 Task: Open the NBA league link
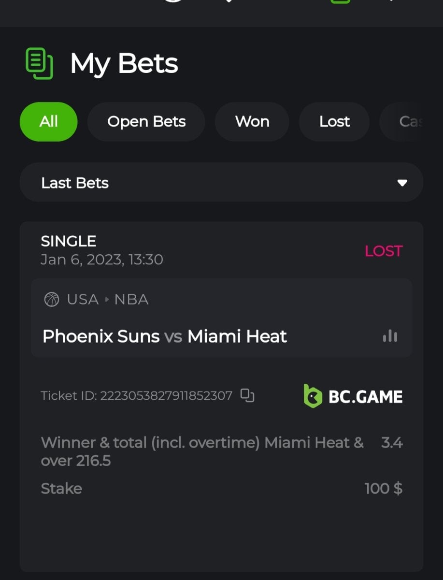pyautogui.click(x=131, y=300)
